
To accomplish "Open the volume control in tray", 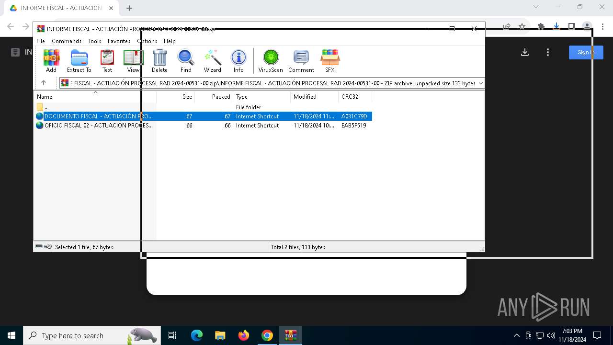I will click(551, 335).
